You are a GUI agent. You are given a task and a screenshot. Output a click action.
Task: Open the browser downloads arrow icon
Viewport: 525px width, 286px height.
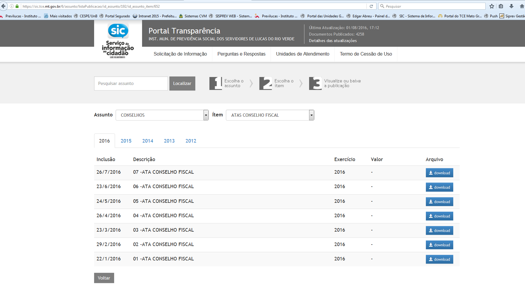511,6
